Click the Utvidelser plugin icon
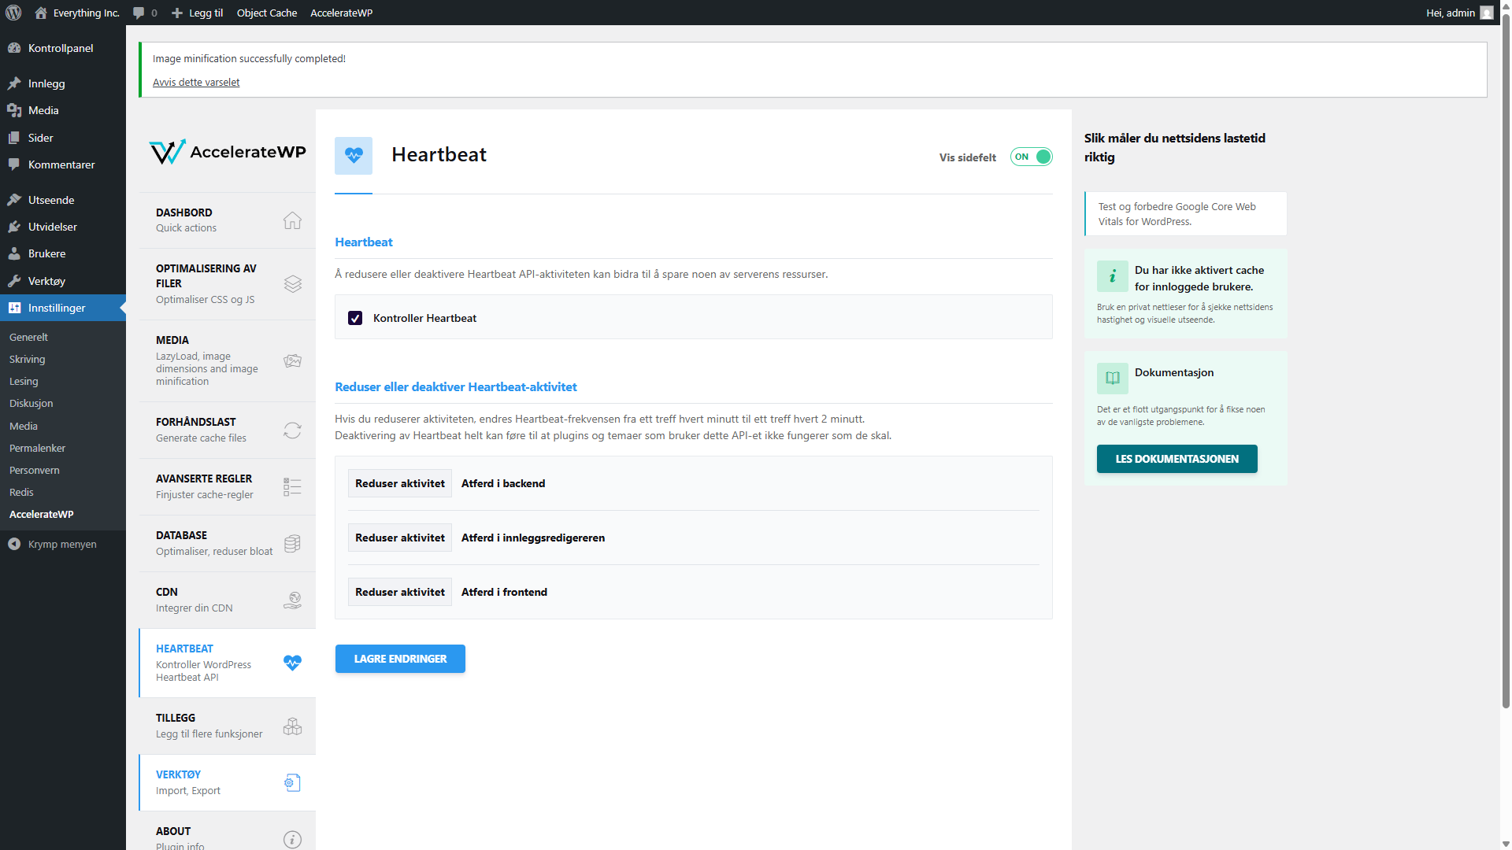The width and height of the screenshot is (1512, 850). pos(14,227)
